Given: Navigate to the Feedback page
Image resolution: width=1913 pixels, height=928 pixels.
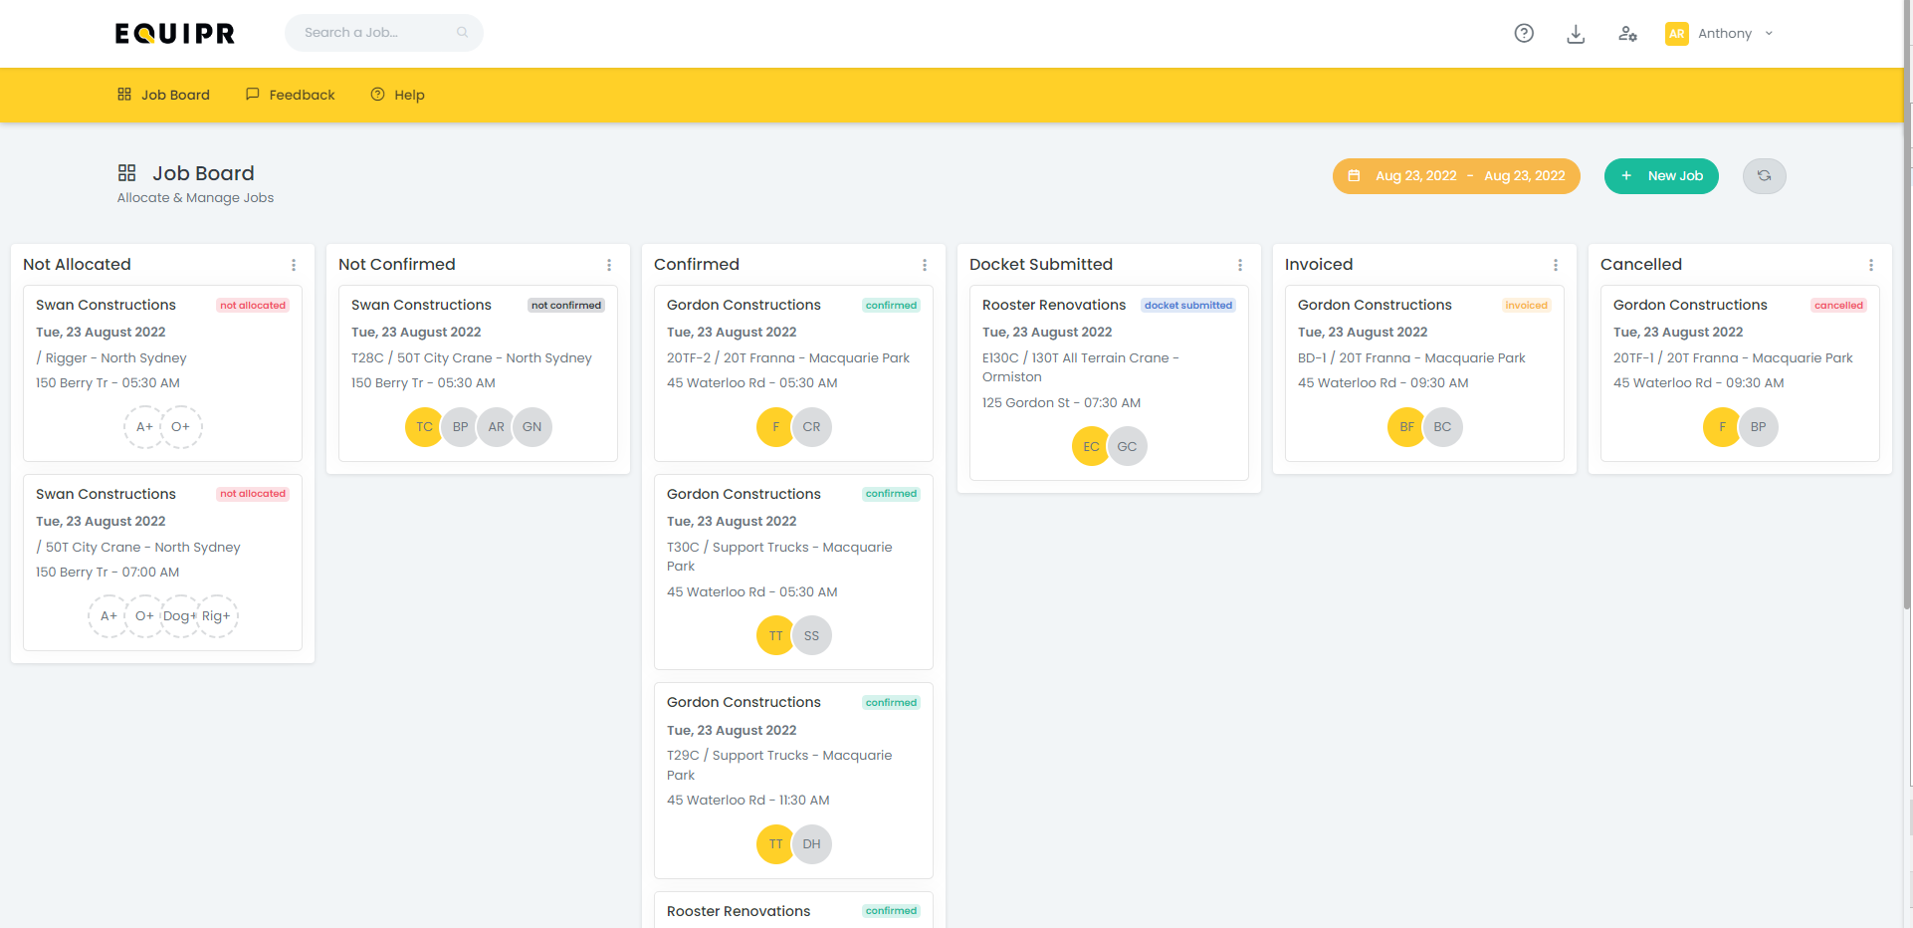Looking at the screenshot, I should tap(290, 94).
